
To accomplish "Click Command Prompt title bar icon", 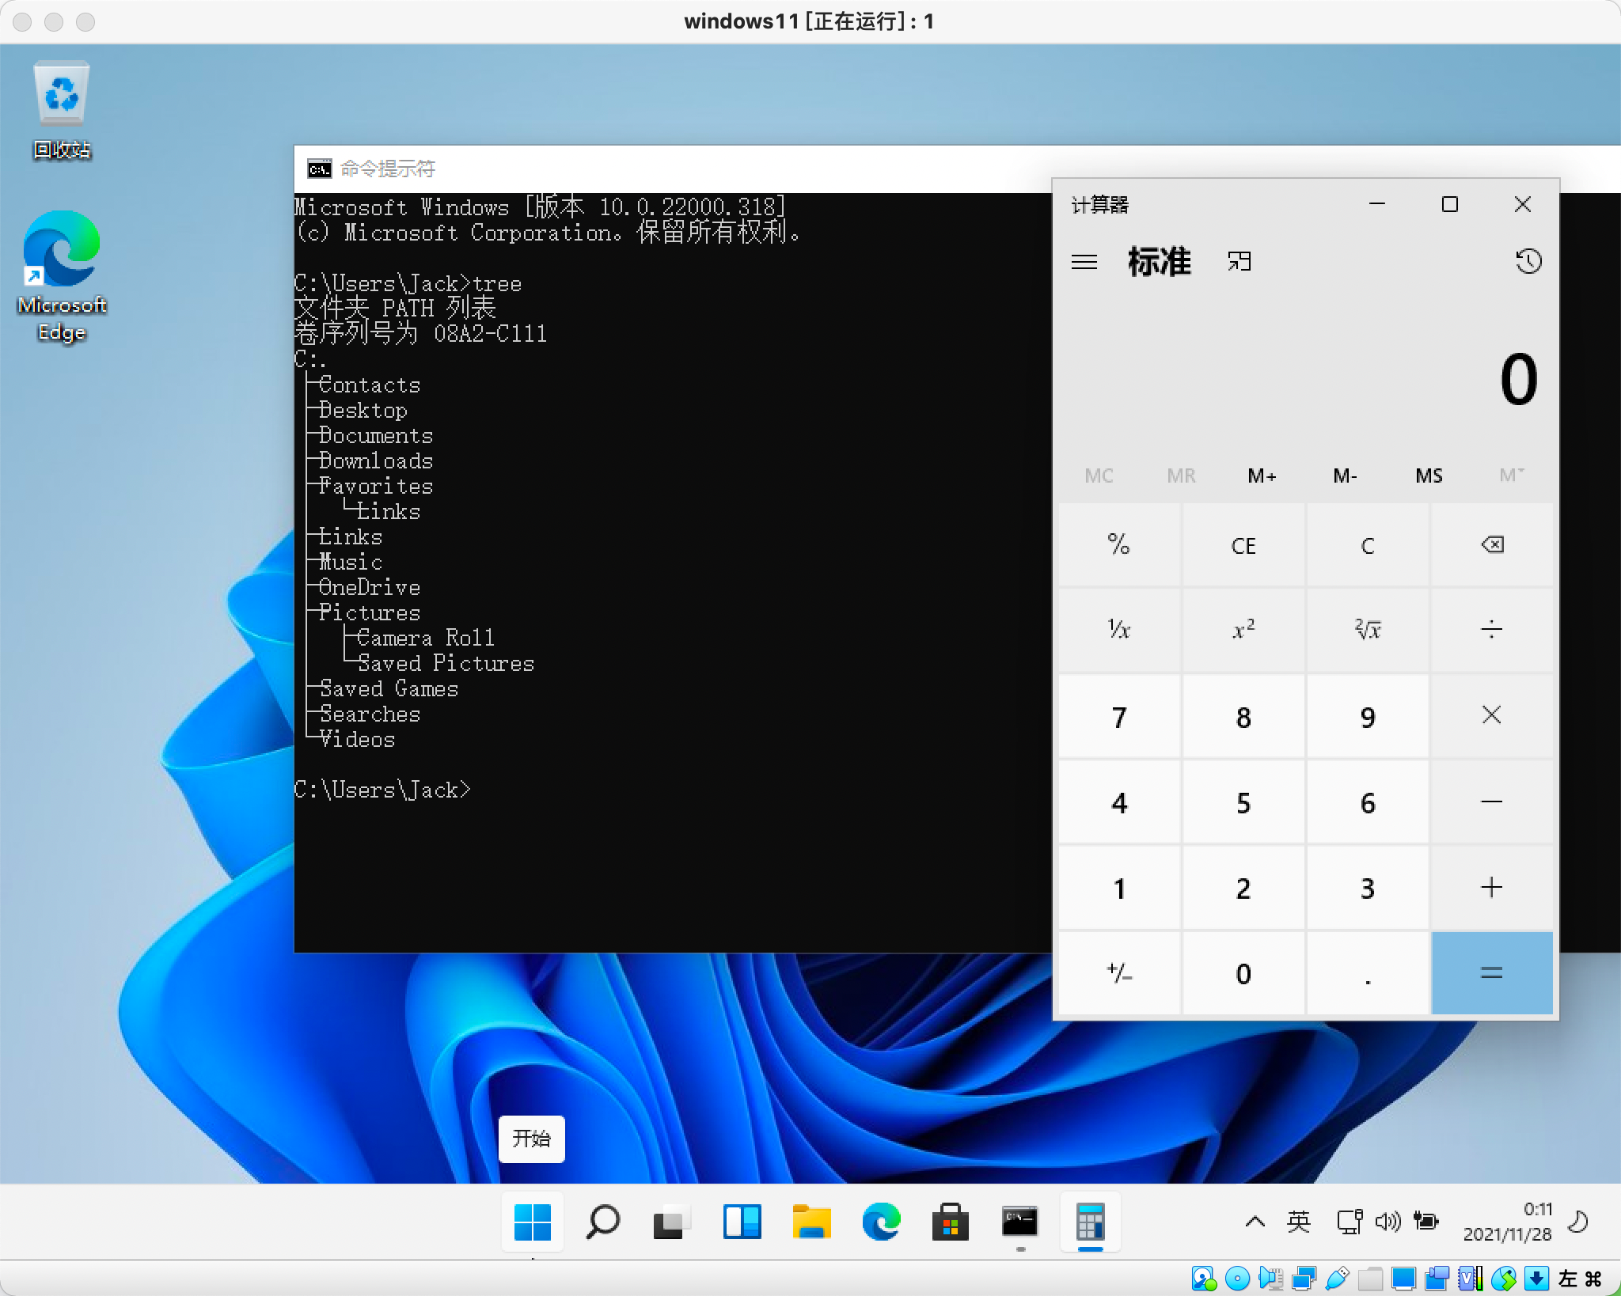I will 319,169.
